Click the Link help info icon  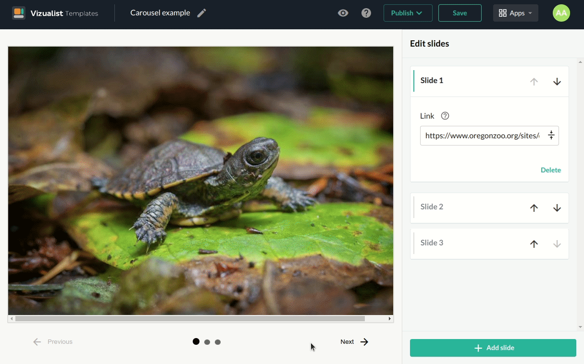point(445,116)
